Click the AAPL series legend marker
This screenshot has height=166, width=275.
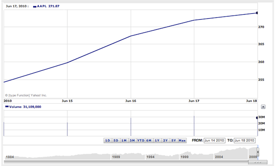(34, 7)
